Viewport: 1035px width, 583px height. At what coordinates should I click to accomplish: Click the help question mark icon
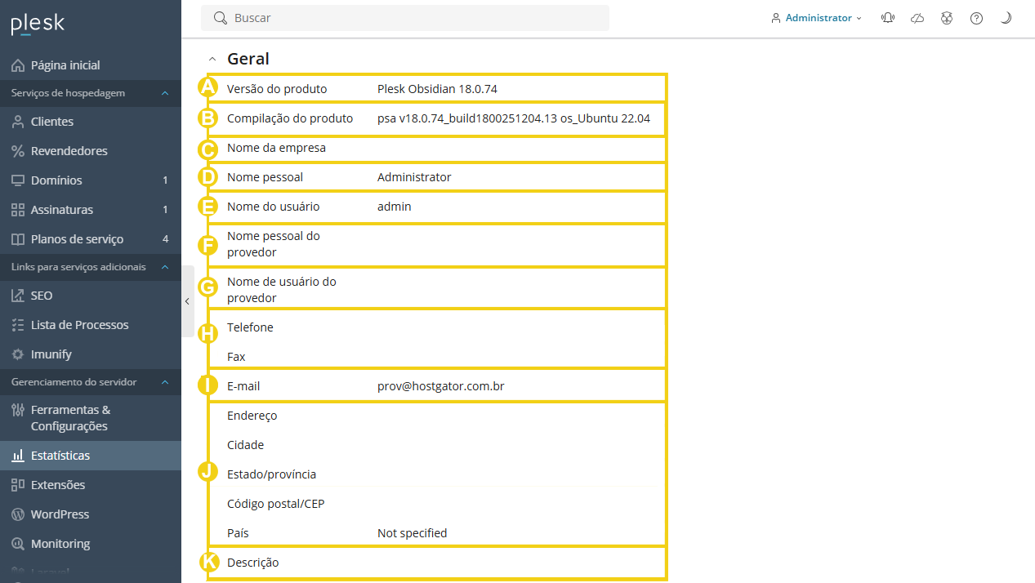[x=976, y=18]
